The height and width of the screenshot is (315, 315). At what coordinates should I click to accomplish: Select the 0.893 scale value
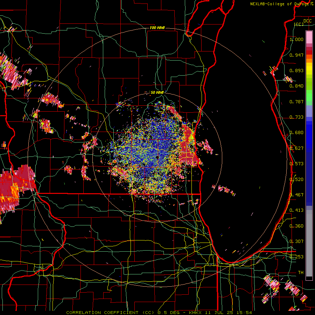click(296, 70)
